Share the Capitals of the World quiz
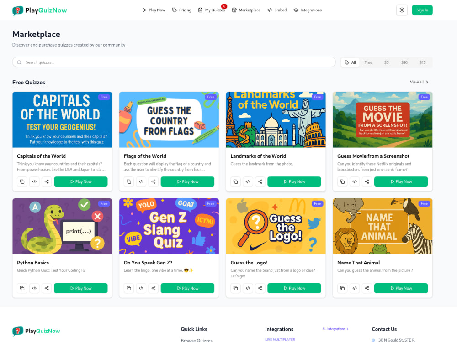457x342 pixels. pyautogui.click(x=47, y=182)
